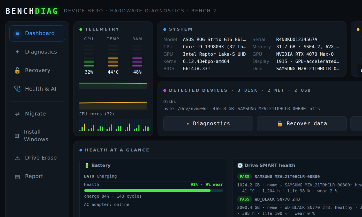The image size is (362, 217).
Task: Click the CPU usage bar meter
Action: click(89, 56)
